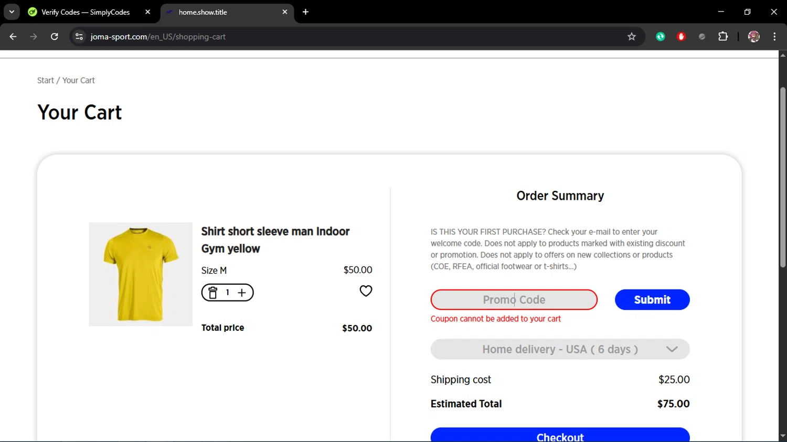The image size is (787, 442).
Task: Click the $25.00 shipping cost value
Action: [674, 380]
